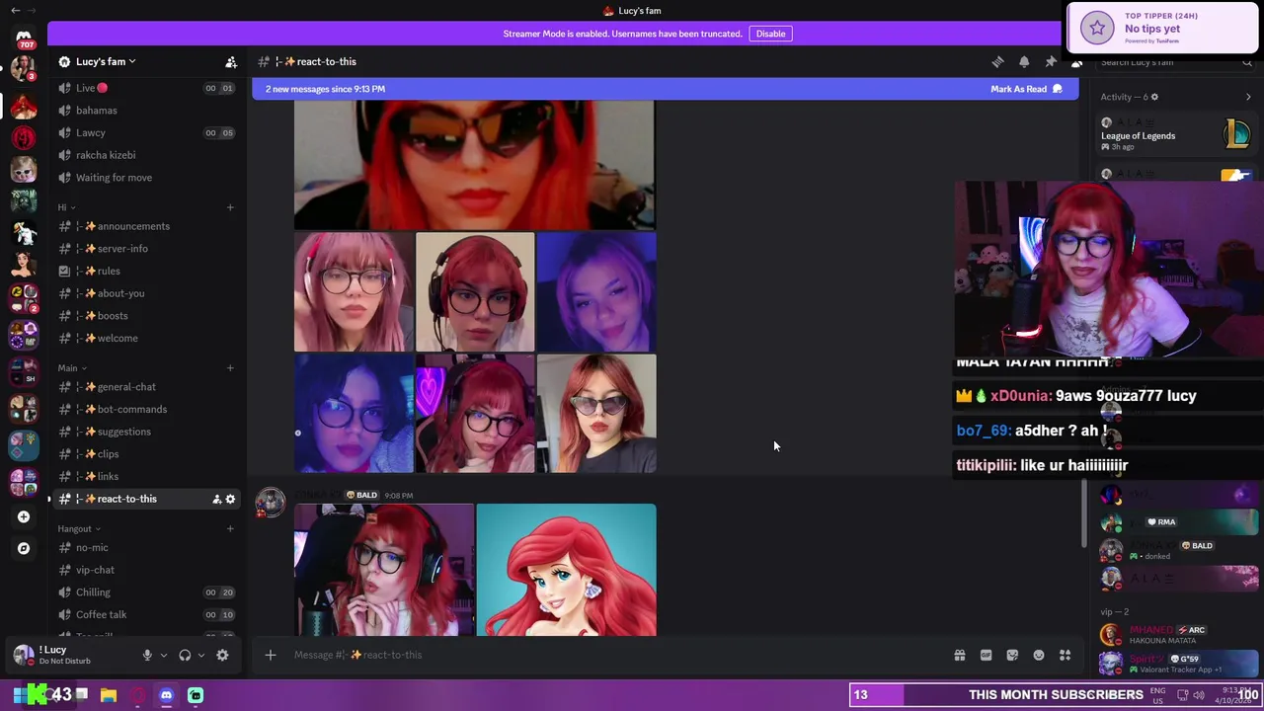Open headphone output options chevron
1264x711 pixels.
(201, 655)
